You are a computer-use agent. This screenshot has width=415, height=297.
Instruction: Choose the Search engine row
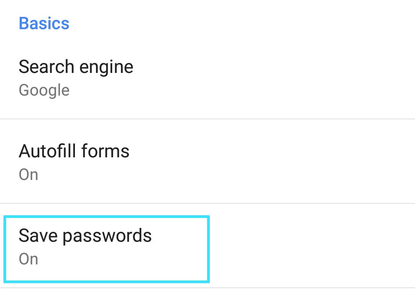click(x=207, y=79)
